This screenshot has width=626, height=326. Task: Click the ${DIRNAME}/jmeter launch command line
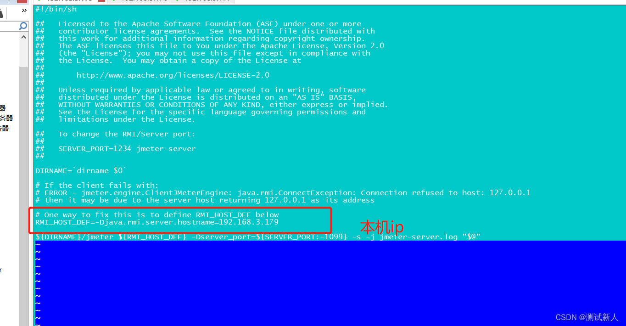click(x=258, y=237)
